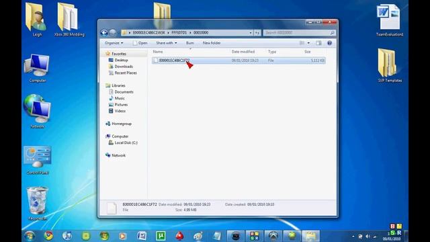Open the address bar history dropdown

point(251,33)
